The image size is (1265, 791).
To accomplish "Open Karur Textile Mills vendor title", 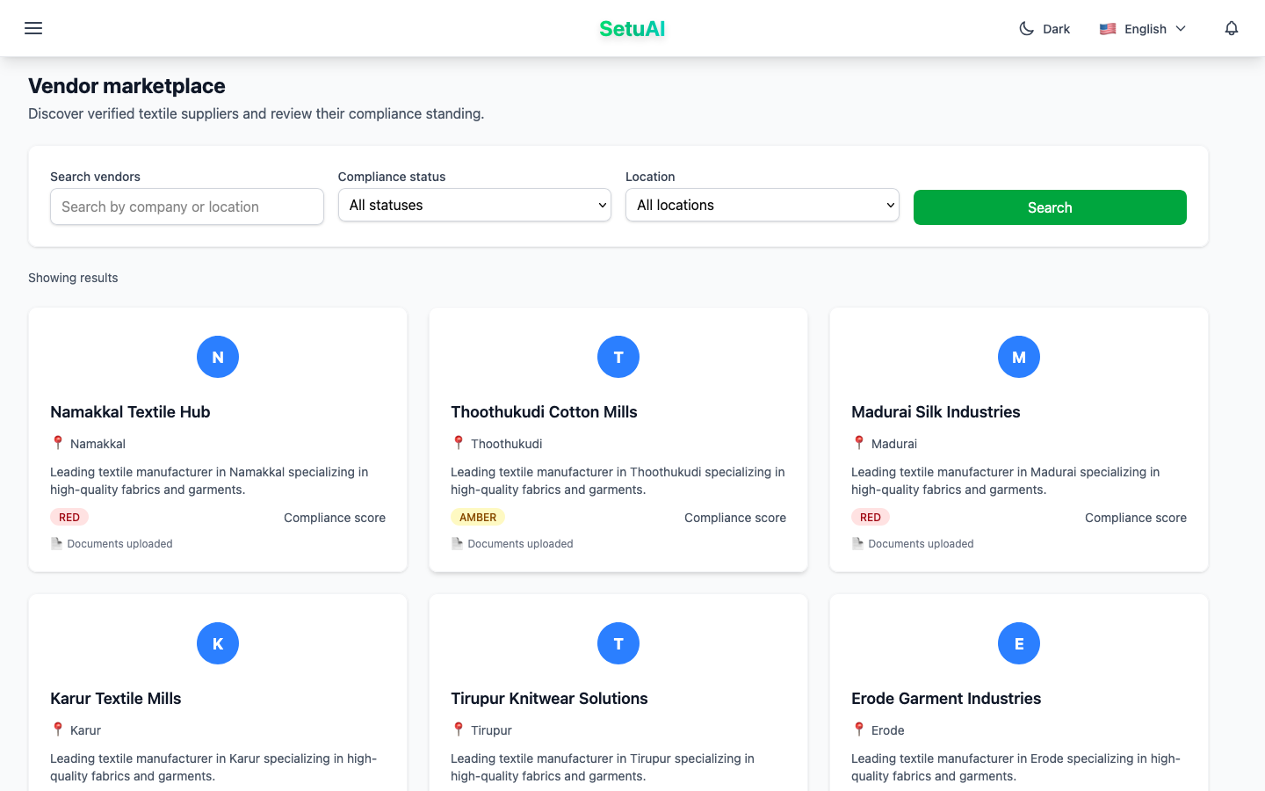I will tap(116, 699).
